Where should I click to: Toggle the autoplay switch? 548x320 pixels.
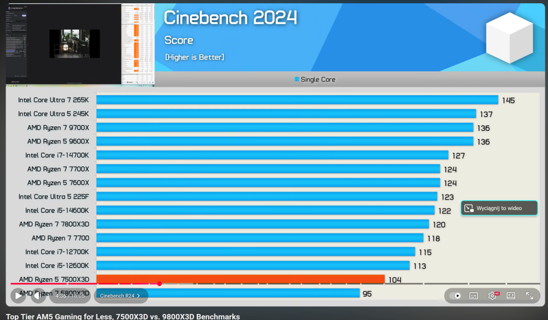(456, 295)
